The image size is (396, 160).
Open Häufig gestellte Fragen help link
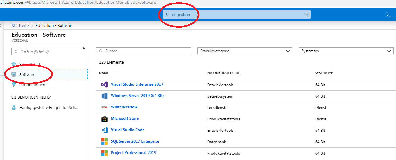pos(49,107)
